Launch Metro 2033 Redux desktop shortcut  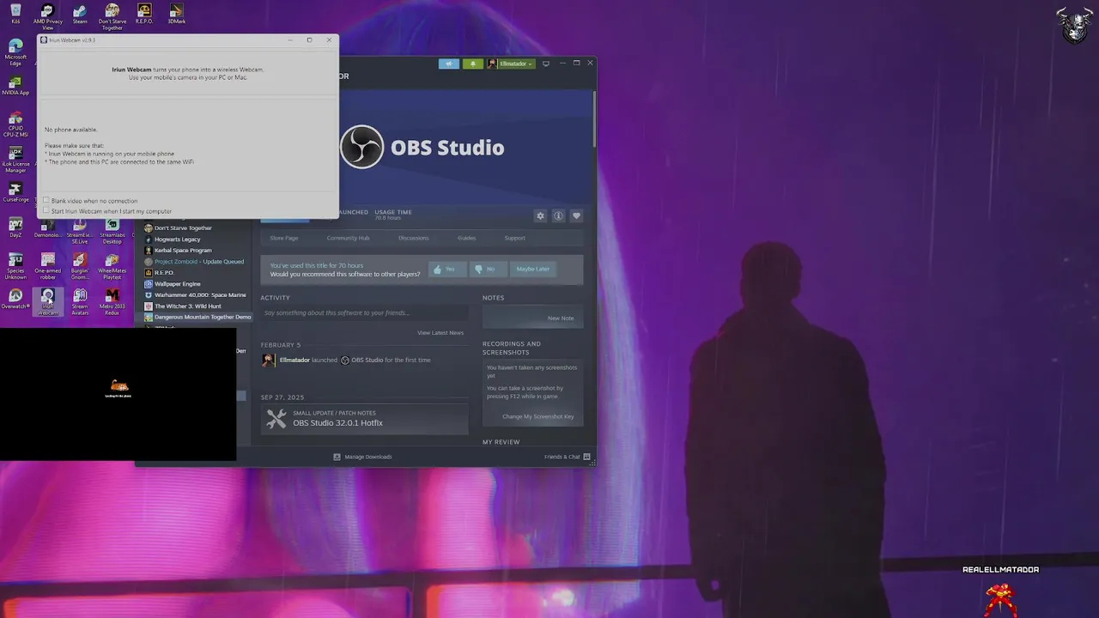(x=112, y=301)
